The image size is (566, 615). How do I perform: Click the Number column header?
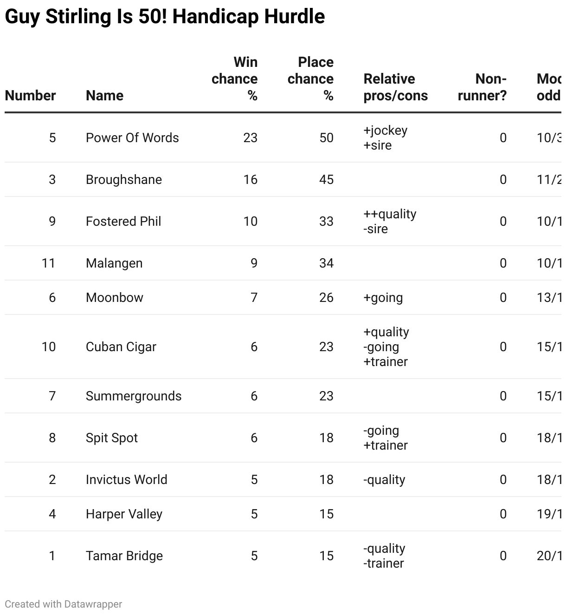point(30,96)
